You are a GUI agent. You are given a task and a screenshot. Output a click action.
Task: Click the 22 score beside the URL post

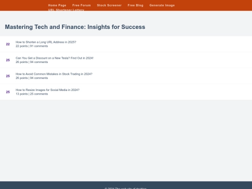[8, 44]
